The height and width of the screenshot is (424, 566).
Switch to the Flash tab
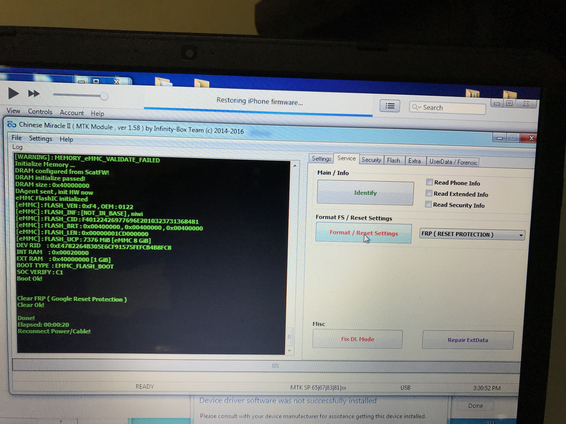(x=394, y=160)
